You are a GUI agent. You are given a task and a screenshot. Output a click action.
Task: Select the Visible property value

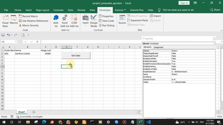193,82
